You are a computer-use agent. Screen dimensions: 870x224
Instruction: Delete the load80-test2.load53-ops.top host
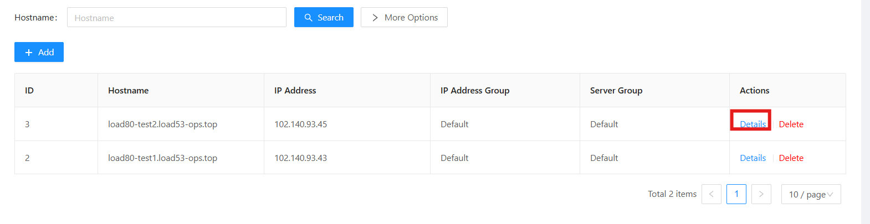click(x=791, y=124)
